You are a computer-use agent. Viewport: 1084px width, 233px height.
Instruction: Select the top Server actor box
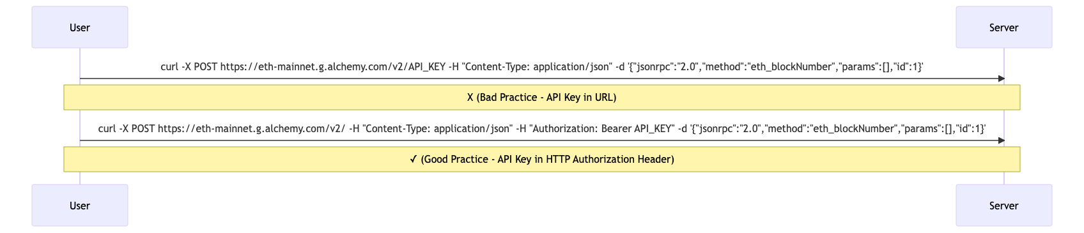coord(1004,27)
